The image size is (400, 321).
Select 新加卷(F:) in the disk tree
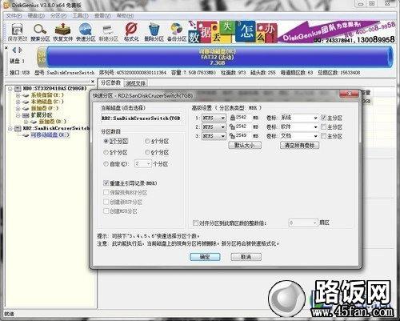click(x=45, y=108)
